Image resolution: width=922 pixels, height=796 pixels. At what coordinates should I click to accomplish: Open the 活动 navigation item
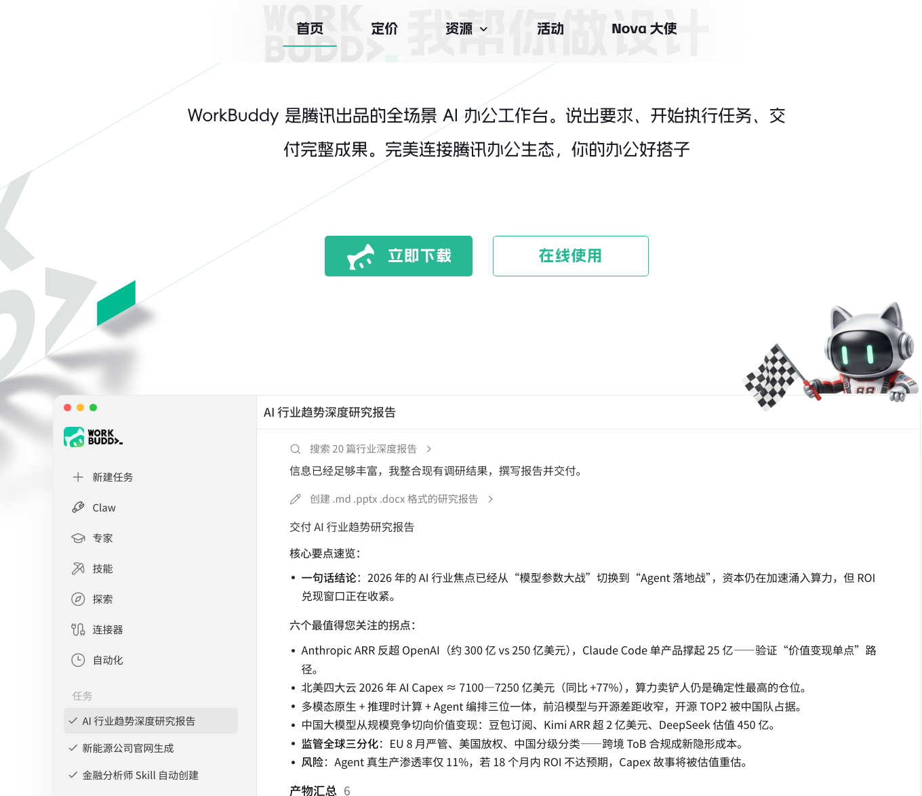[x=550, y=28]
